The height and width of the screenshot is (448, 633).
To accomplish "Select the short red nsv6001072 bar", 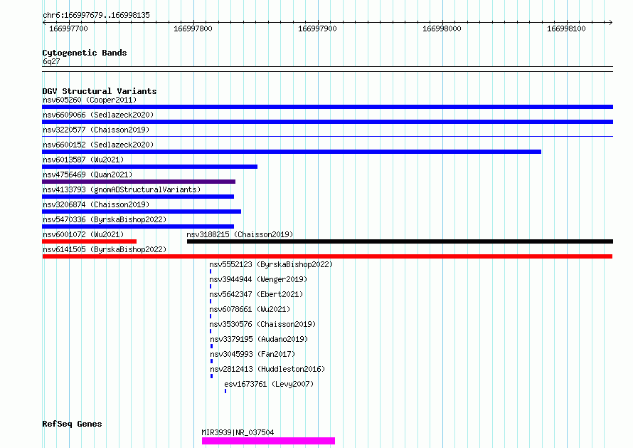I will [89, 241].
